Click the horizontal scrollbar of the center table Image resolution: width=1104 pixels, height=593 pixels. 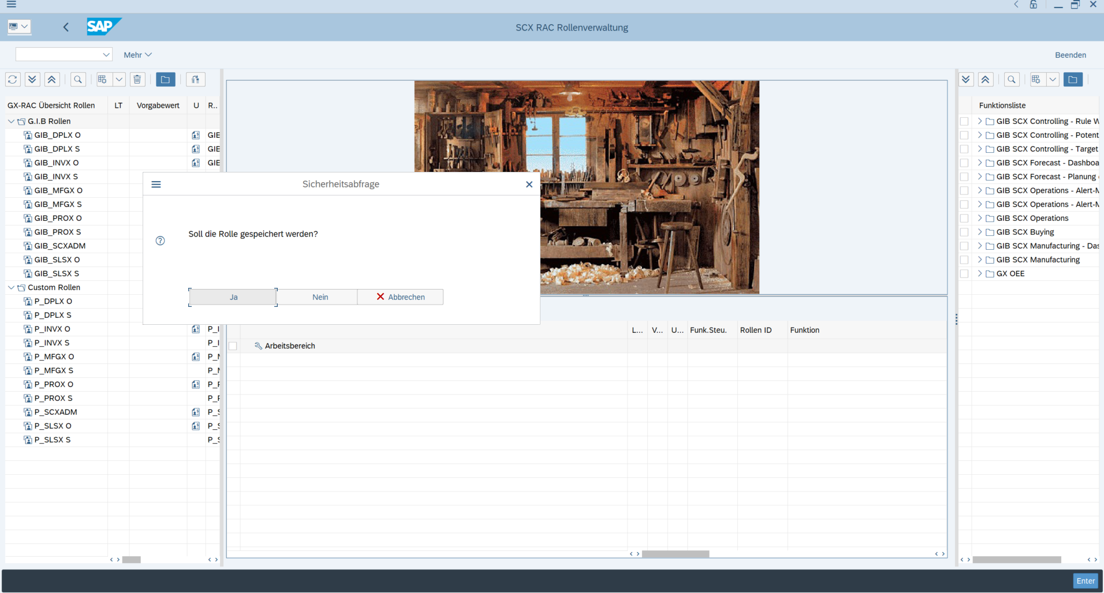tap(675, 554)
